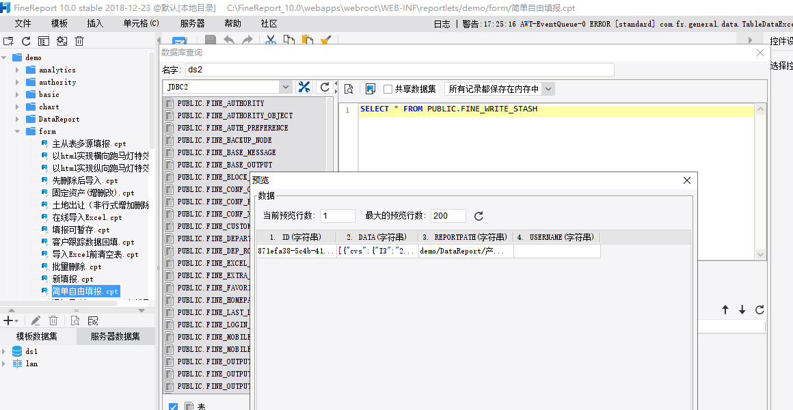
Task: Open the 社区 menu
Action: pos(269,24)
